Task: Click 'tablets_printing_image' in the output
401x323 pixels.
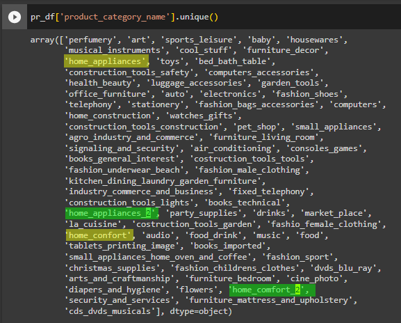Action: pyautogui.click(x=122, y=246)
